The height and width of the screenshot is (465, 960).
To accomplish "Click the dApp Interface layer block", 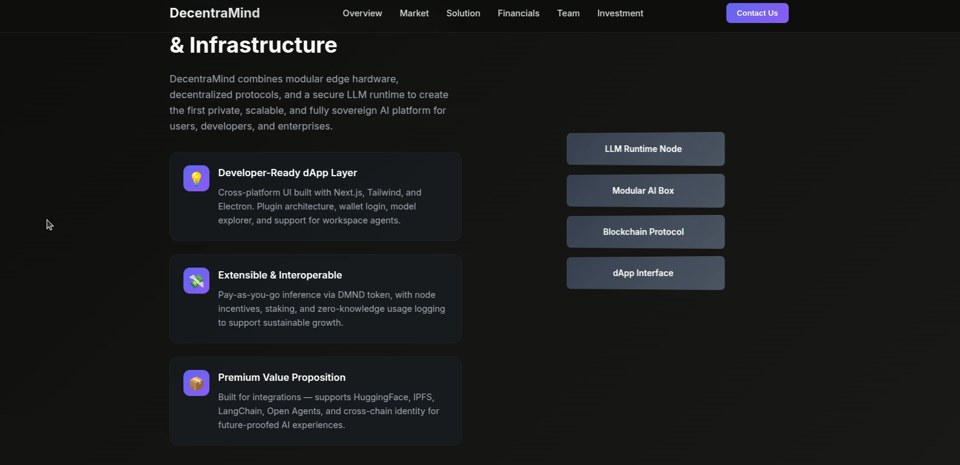I will (x=645, y=273).
